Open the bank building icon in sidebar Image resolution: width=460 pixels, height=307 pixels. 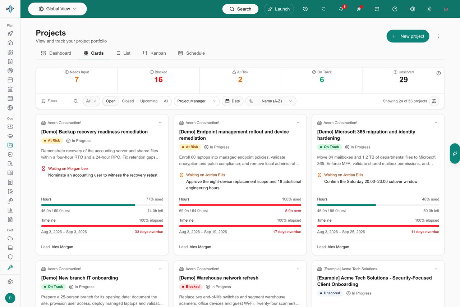10,89
